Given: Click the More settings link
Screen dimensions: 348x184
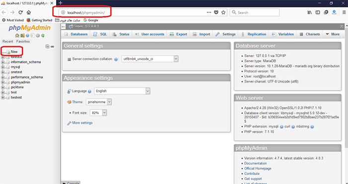Looking at the screenshot, I should tap(82, 123).
